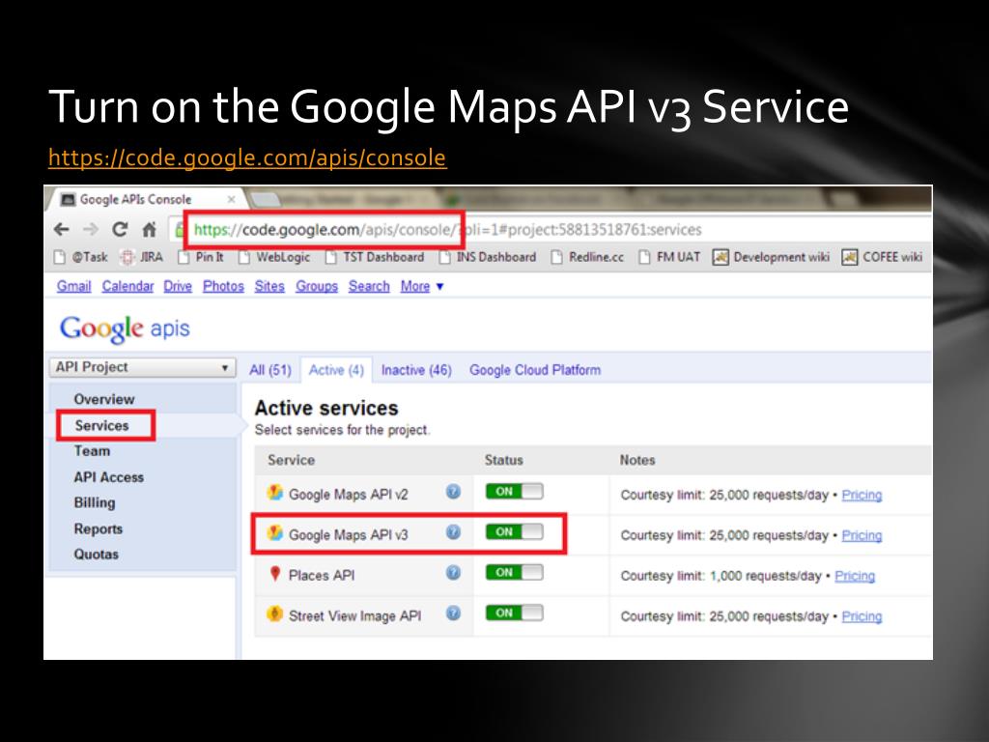Open Pricing link for Google Maps API v3

[862, 535]
